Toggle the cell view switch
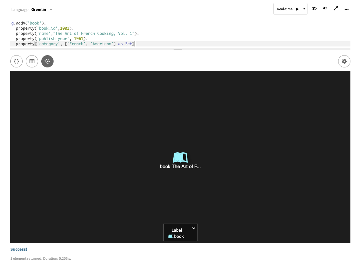Screen dimensions: 353x262 point(325,9)
